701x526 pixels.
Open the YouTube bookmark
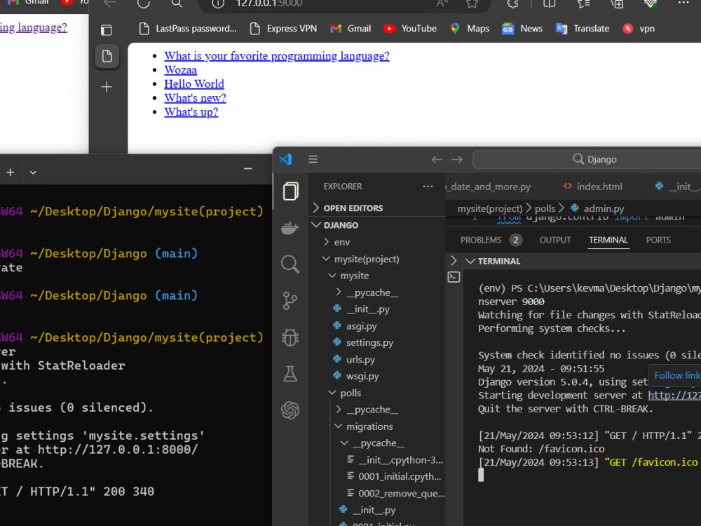pos(410,29)
